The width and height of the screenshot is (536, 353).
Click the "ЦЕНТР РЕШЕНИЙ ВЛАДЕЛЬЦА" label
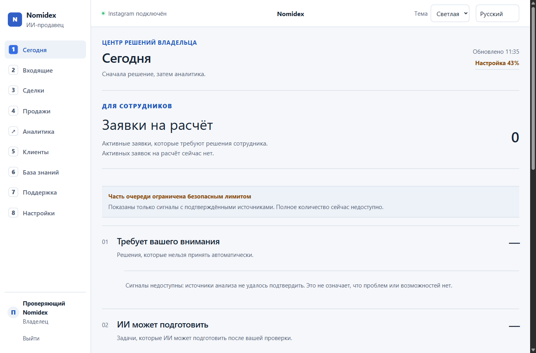click(149, 43)
